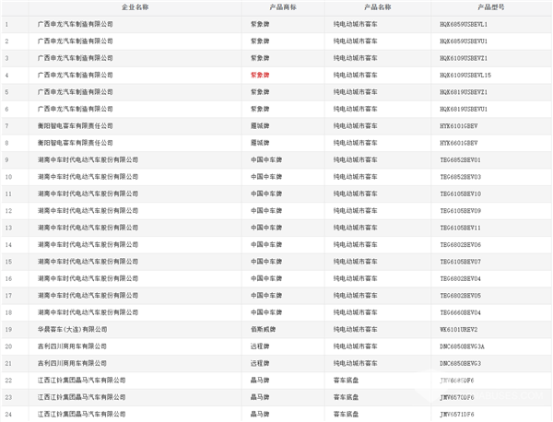The width and height of the screenshot is (553, 422).
Task: Click model cell DNC6850BEVG3A
Action: point(464,346)
